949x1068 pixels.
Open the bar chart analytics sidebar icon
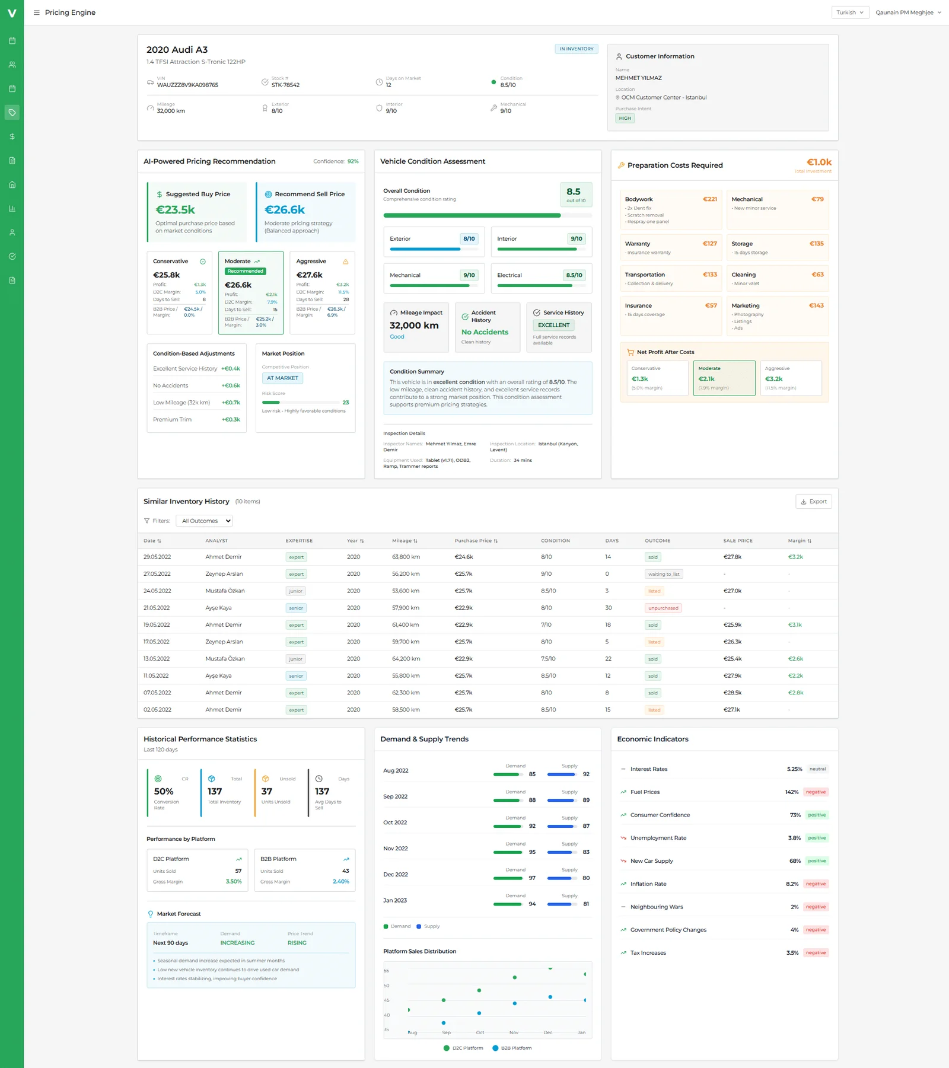(x=12, y=209)
